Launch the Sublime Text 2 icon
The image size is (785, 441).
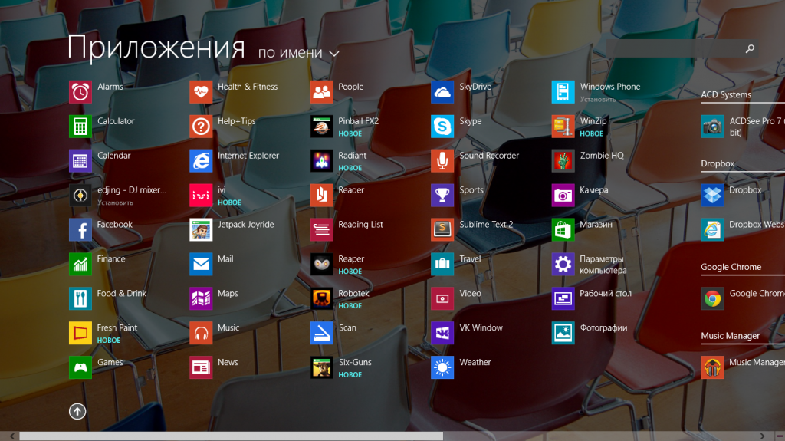pos(442,230)
